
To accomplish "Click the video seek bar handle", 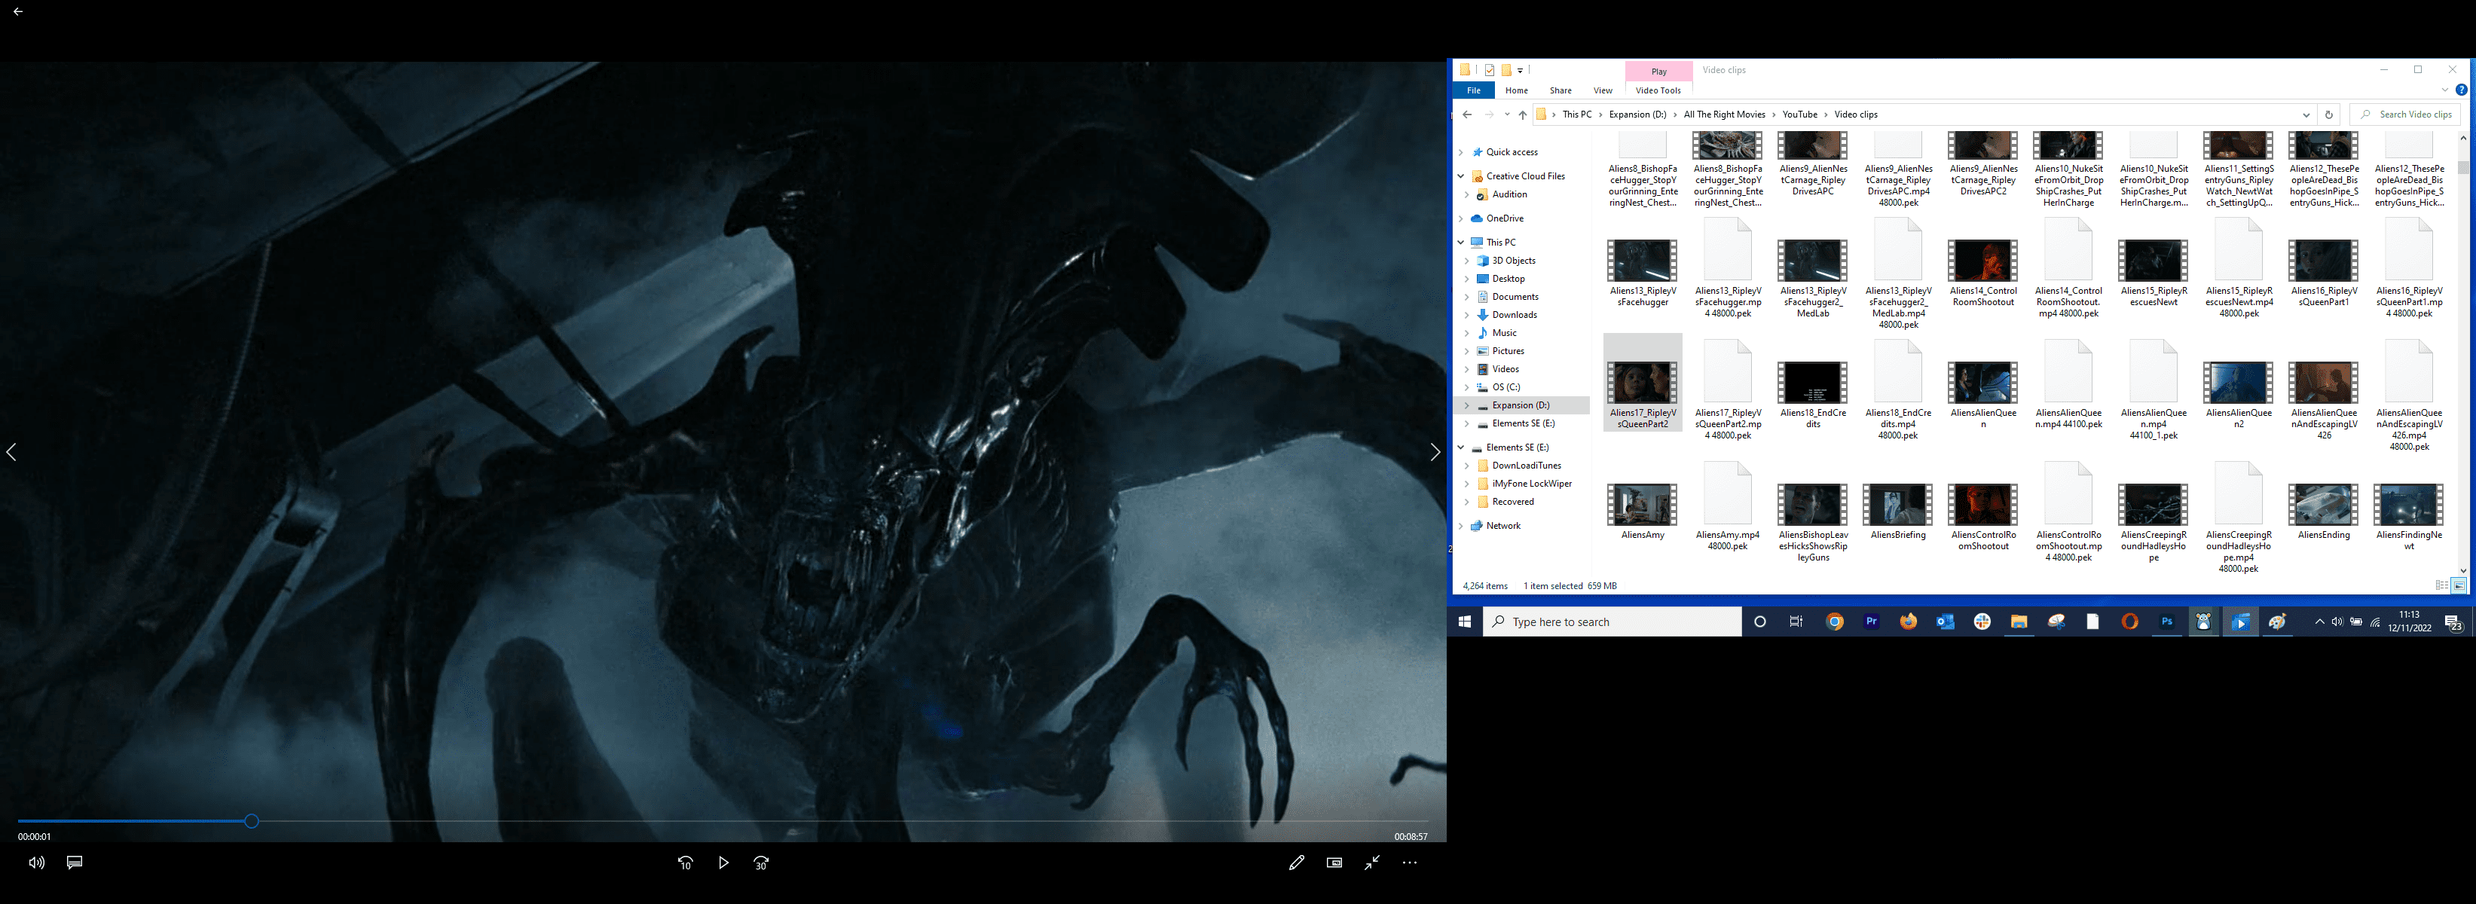I will (x=251, y=821).
